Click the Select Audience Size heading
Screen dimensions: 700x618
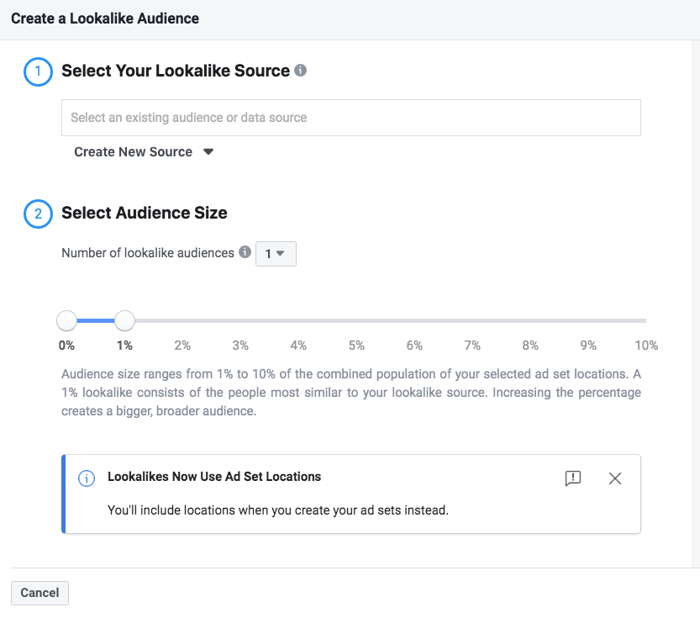point(145,214)
